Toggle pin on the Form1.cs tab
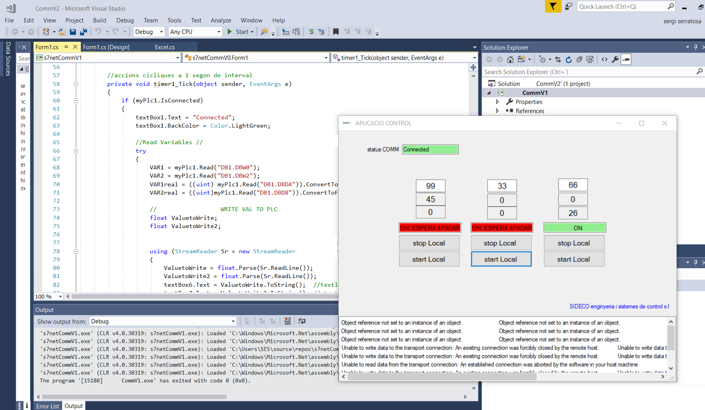The height and width of the screenshot is (410, 705). [x=66, y=47]
